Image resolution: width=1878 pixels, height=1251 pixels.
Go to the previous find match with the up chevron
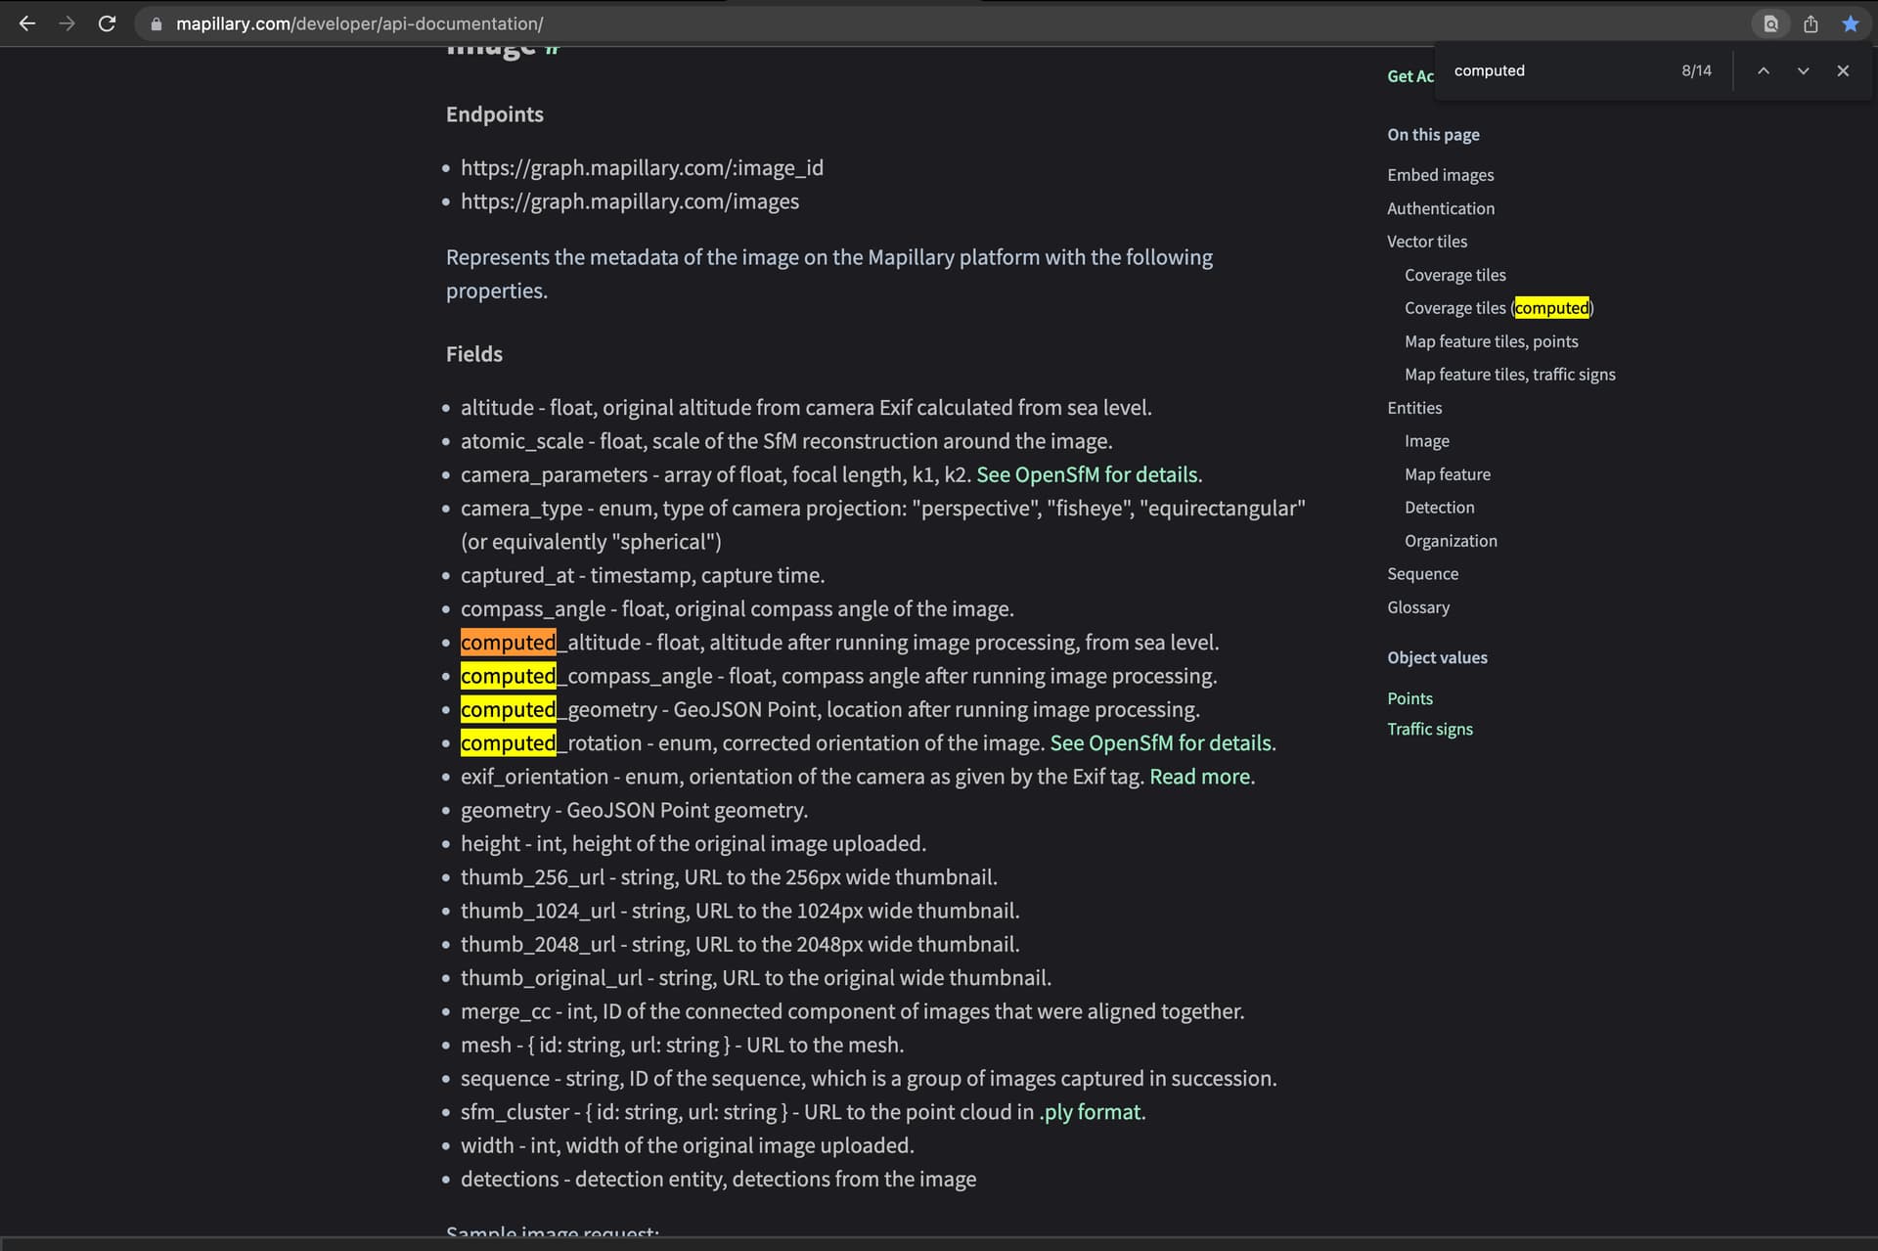1763,70
